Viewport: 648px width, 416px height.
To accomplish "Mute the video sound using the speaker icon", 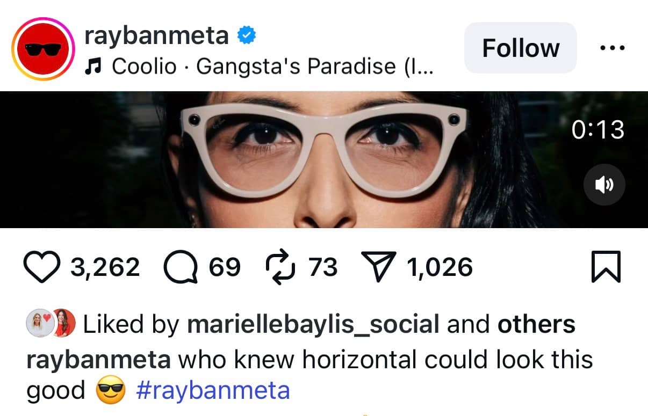I will click(x=604, y=185).
